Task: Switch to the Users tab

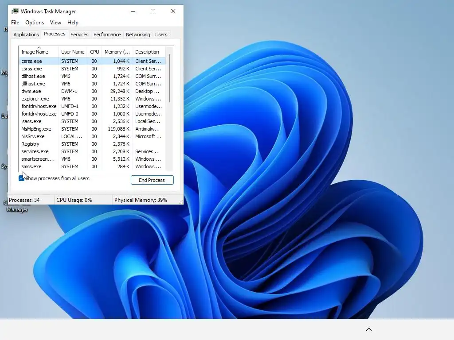Action: coord(161,35)
